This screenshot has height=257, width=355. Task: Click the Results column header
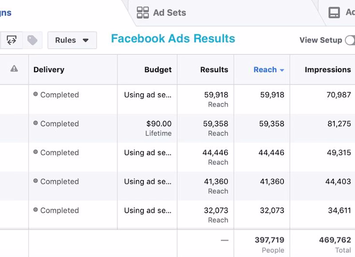click(214, 70)
